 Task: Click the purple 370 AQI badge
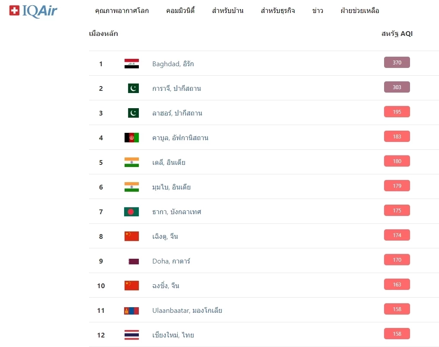click(397, 63)
